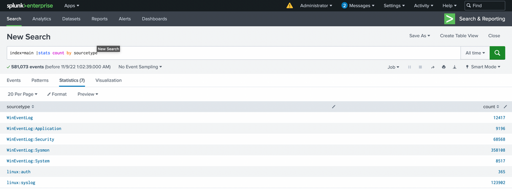The image size is (512, 189).
Task: Open the Settings dropdown menu
Action: pos(394,6)
